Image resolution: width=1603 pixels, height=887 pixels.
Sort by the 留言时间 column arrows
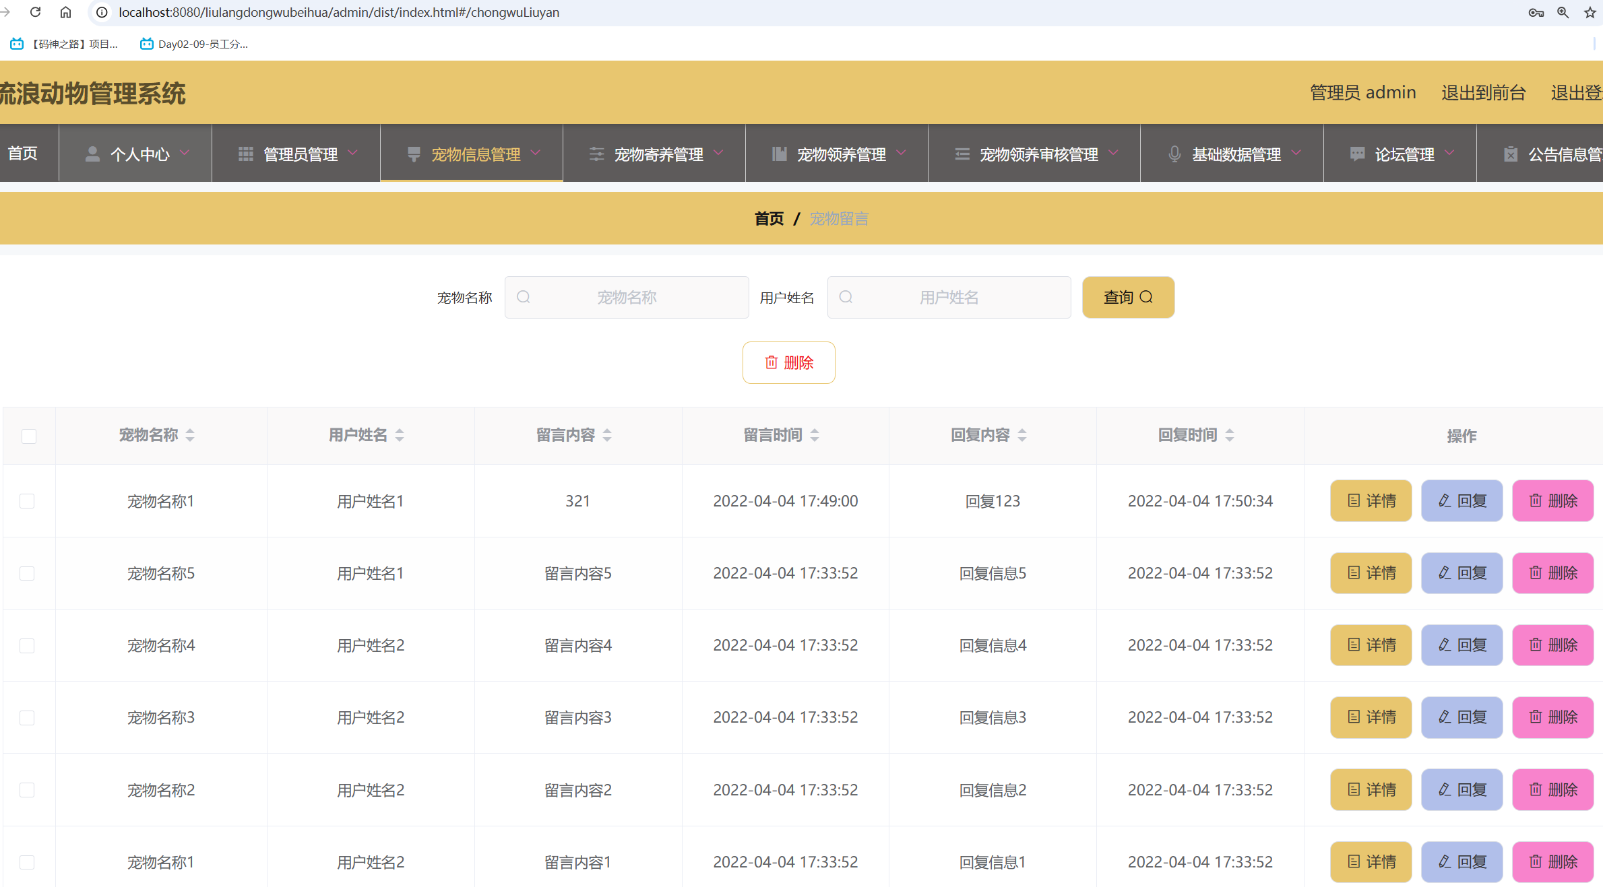click(x=815, y=435)
